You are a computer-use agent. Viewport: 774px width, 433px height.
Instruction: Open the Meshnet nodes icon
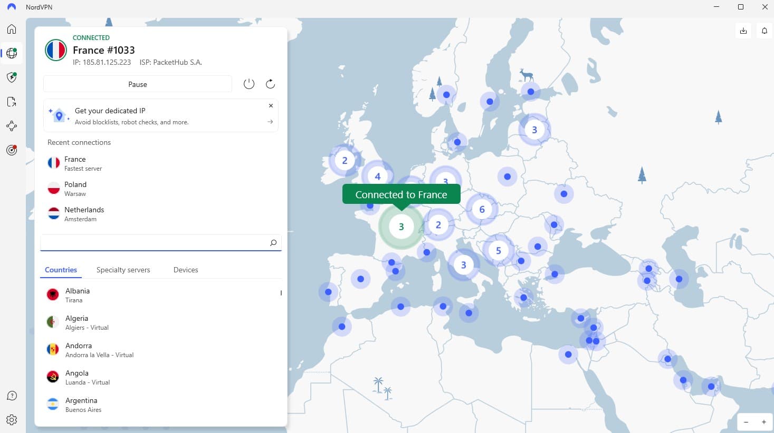pyautogui.click(x=12, y=126)
